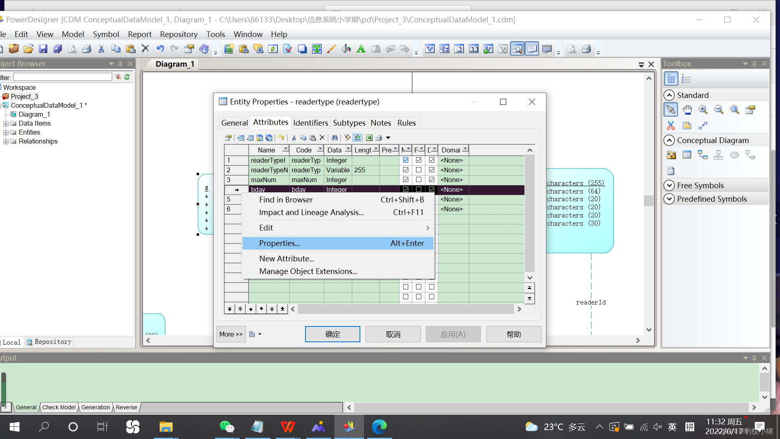
Task: Select the Inheritance tool in the Conceptual Diagram toolbox
Action: pos(719,155)
